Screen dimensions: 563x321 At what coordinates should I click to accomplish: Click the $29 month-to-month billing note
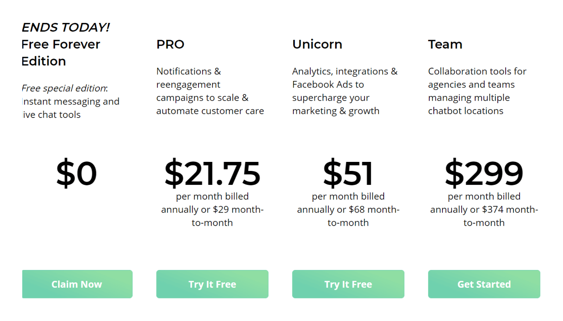pos(212,209)
